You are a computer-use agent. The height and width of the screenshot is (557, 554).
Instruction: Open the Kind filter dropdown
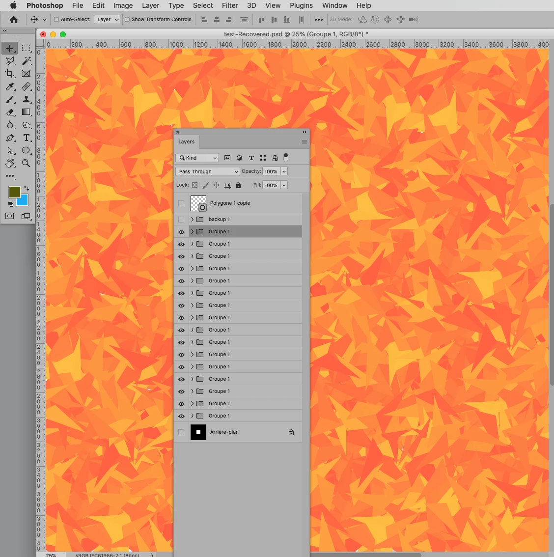click(197, 158)
